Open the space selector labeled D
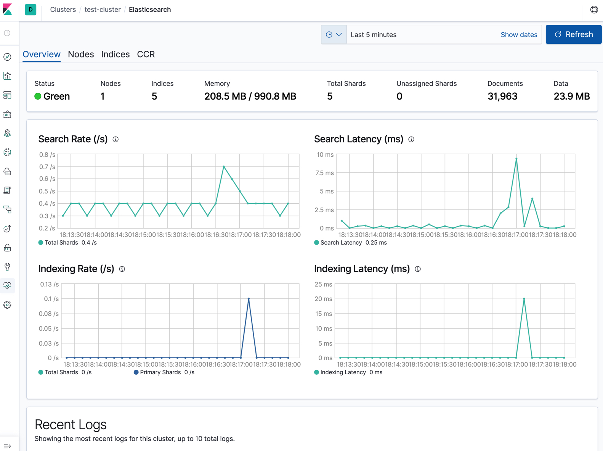This screenshot has height=451, width=603. [x=30, y=10]
